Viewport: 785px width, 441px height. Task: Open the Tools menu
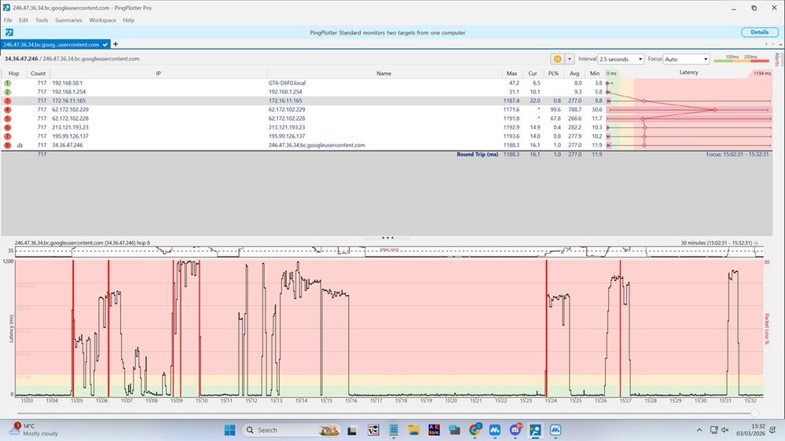(x=42, y=20)
